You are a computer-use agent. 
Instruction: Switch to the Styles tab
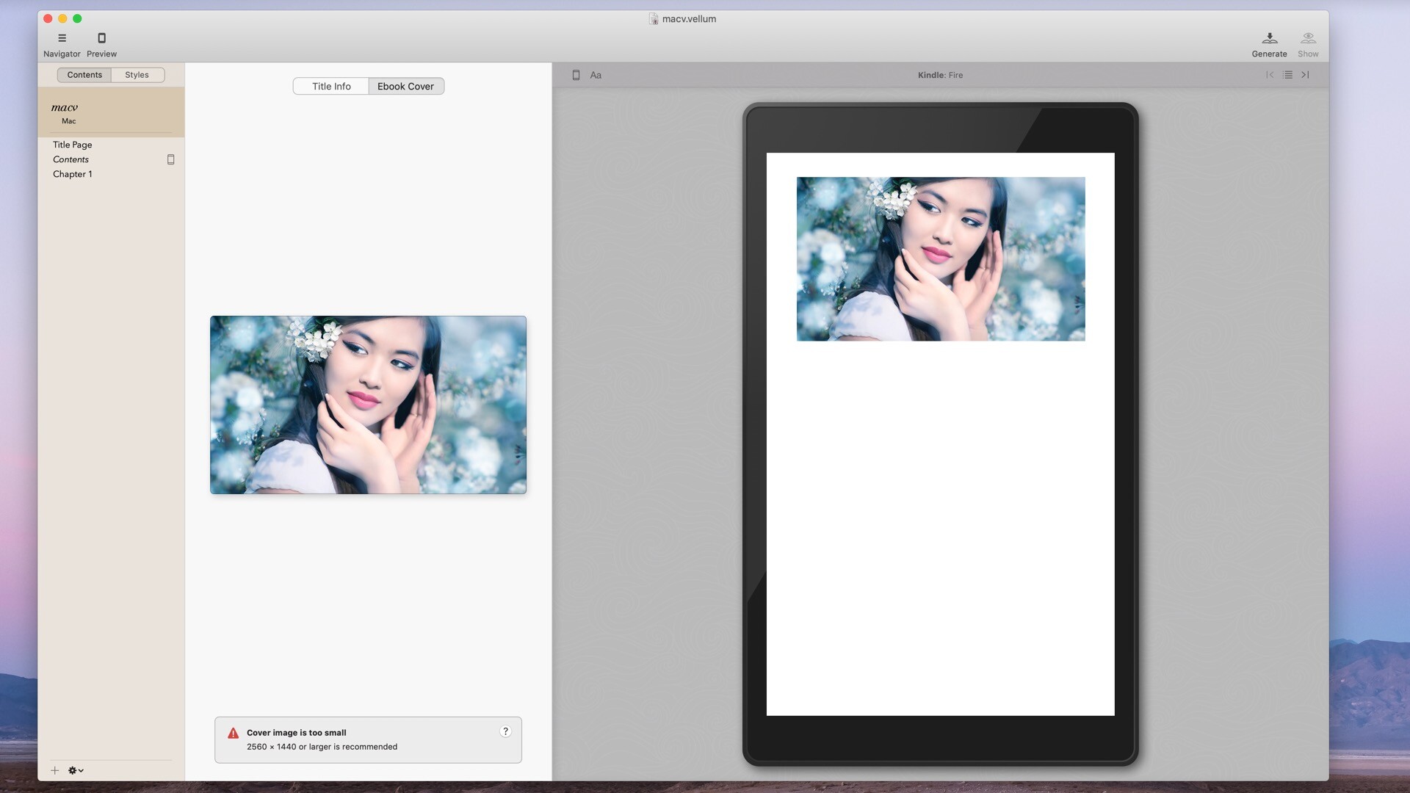click(137, 74)
